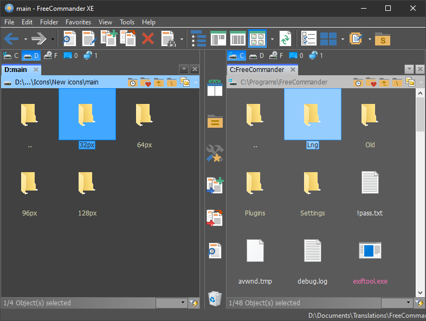Screen dimensions: 426x321
Task: Open the back history dropdown arrow
Action: click(x=25, y=39)
